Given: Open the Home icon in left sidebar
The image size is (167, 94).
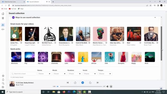Looking at the screenshot, I should click(3, 14).
